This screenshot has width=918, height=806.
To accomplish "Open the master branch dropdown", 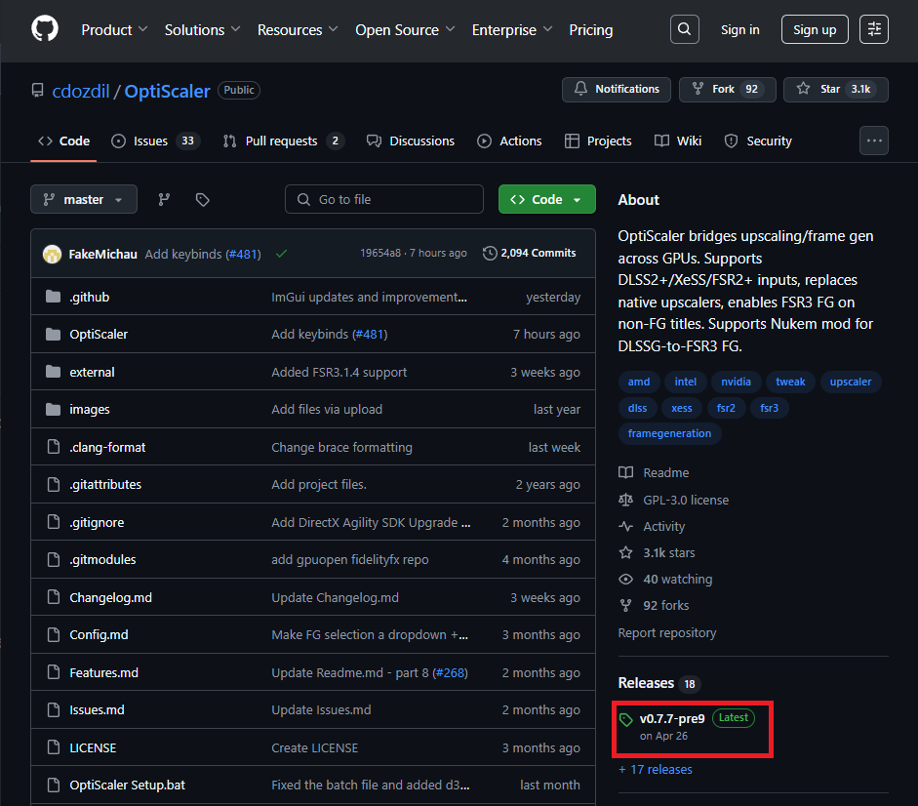I will pyautogui.click(x=84, y=199).
